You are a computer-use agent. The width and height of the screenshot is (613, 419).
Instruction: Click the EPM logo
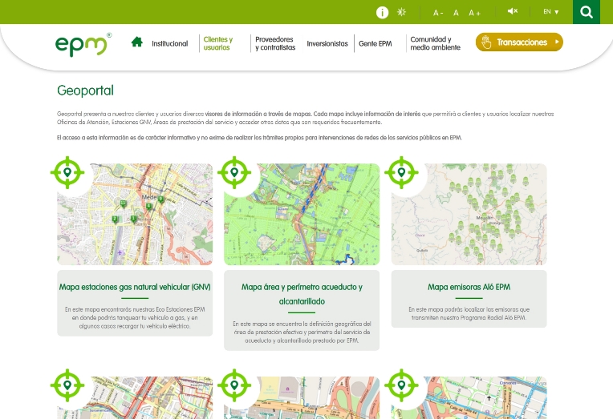pos(82,45)
